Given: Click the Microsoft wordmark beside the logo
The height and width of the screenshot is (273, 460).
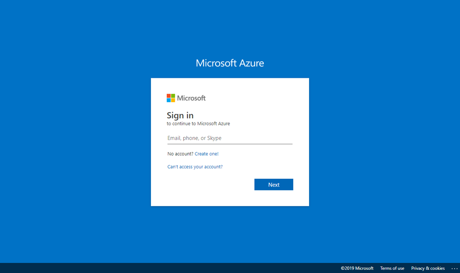Looking at the screenshot, I should 191,98.
